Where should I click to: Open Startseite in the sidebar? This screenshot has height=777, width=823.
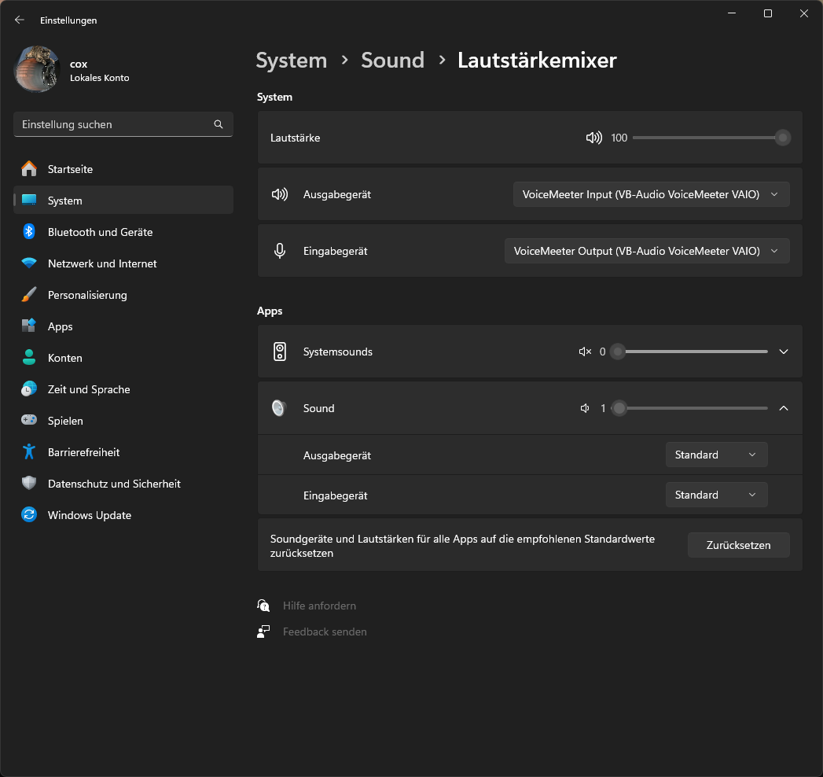[123, 169]
